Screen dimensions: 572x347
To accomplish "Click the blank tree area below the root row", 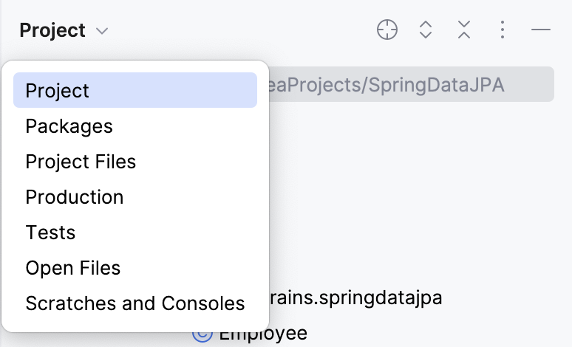I will (x=414, y=185).
